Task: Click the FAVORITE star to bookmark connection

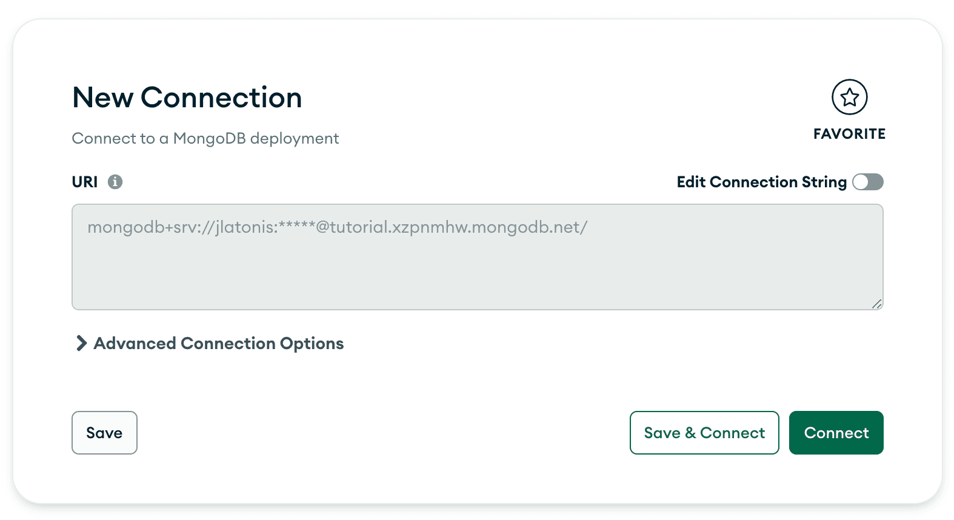Action: [849, 97]
